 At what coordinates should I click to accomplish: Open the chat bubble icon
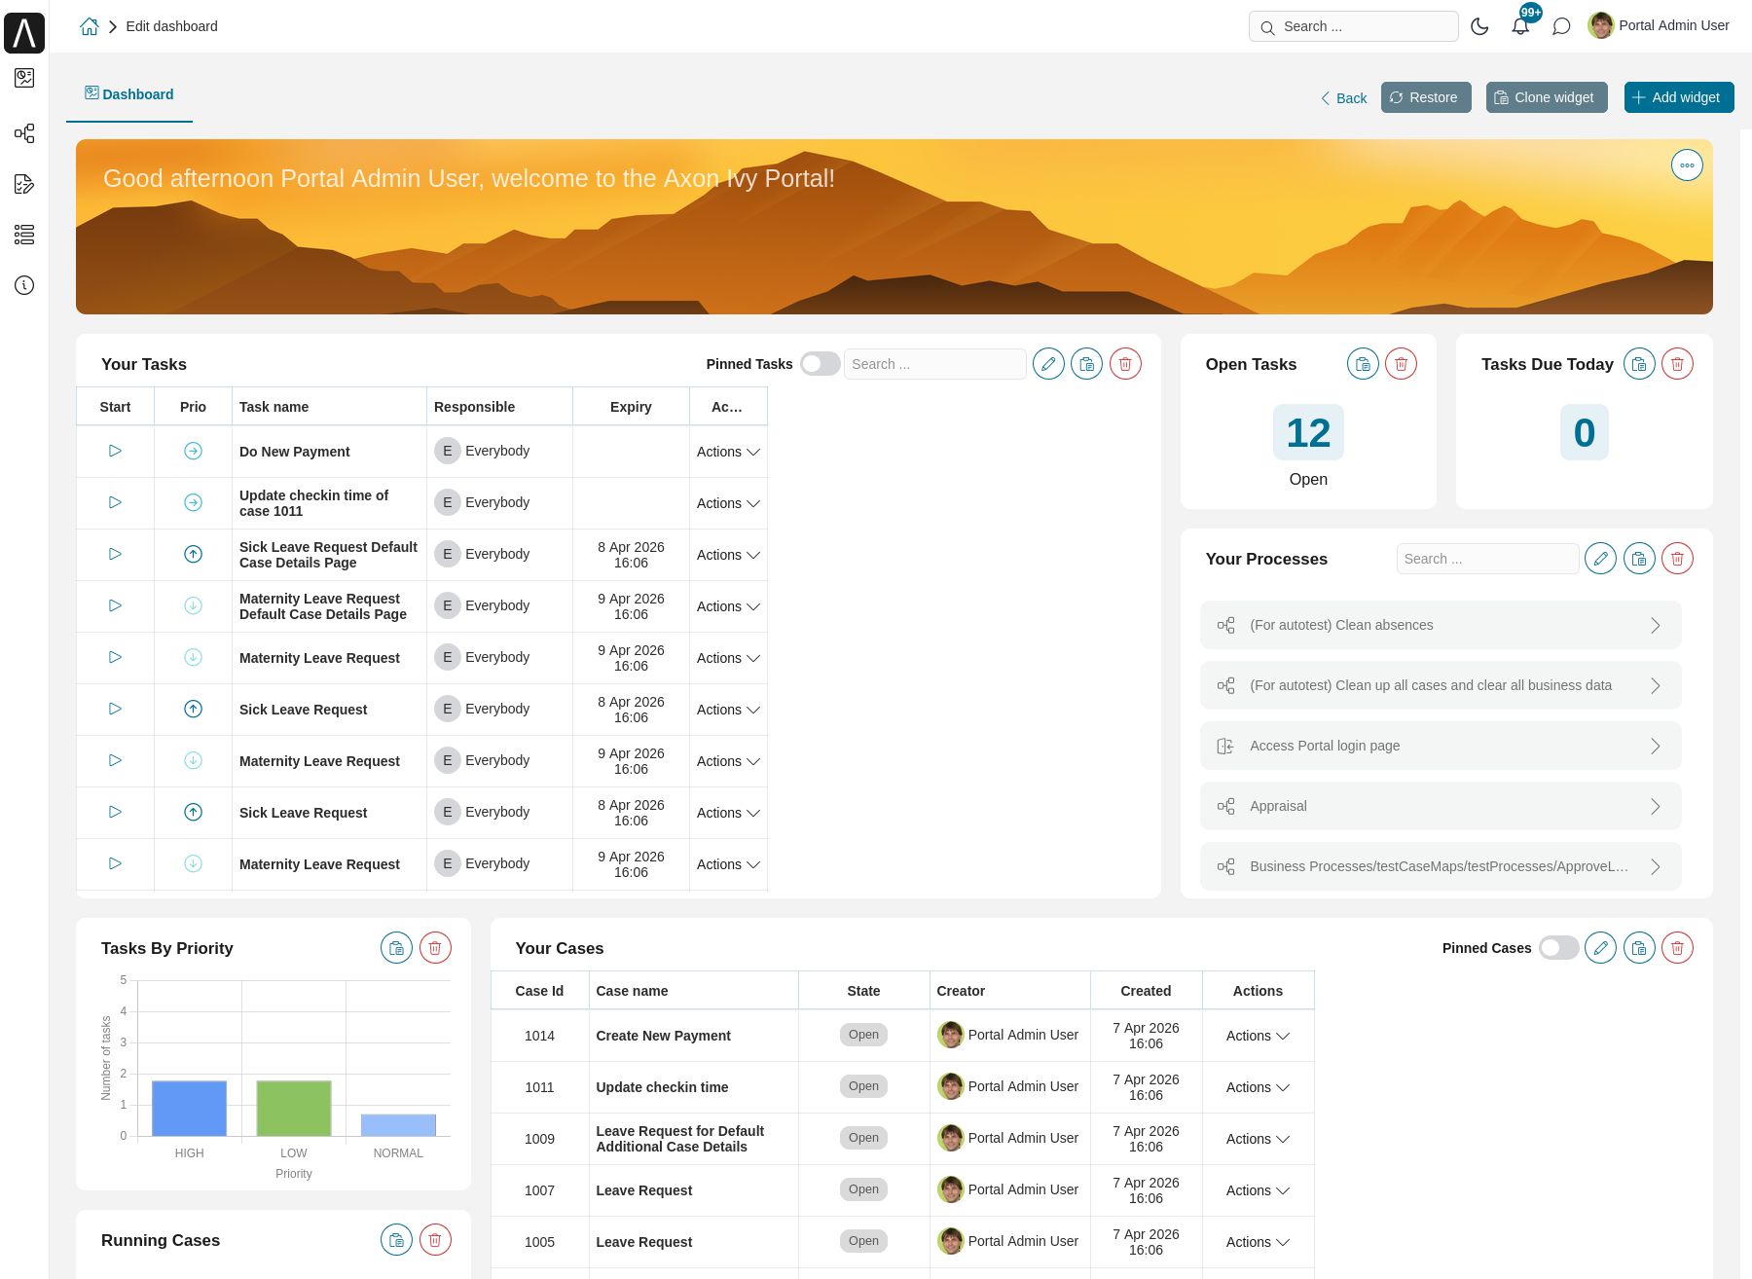[1561, 26]
